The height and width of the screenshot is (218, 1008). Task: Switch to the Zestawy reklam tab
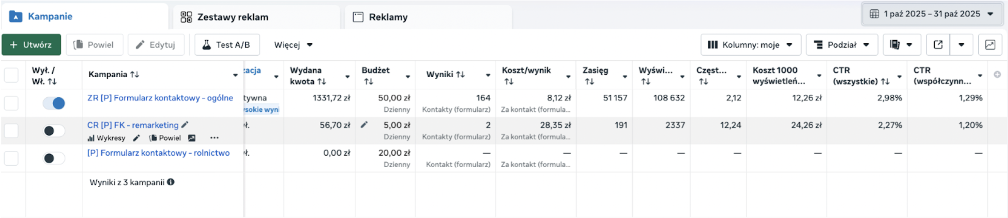point(232,17)
